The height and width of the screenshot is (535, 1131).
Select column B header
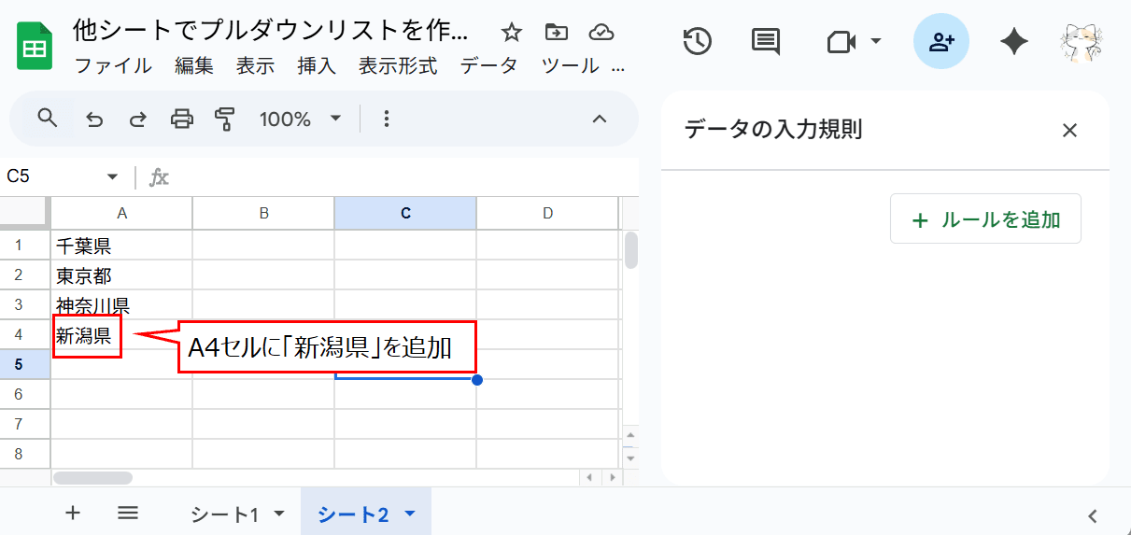coord(263,213)
